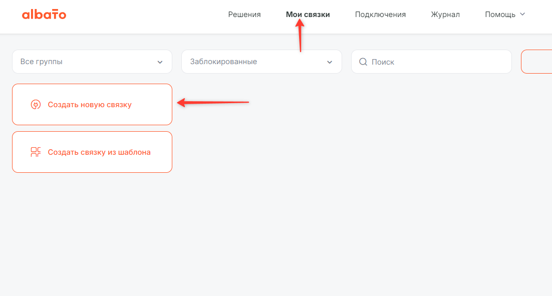Open the 'Решения' navigation item

(244, 15)
